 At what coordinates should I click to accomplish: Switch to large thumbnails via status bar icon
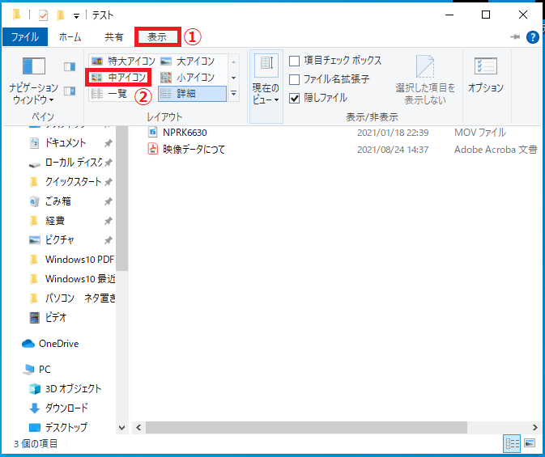[530, 443]
